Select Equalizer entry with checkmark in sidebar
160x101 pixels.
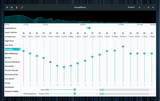(12, 49)
